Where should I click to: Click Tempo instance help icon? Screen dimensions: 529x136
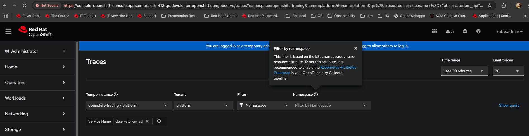116,94
